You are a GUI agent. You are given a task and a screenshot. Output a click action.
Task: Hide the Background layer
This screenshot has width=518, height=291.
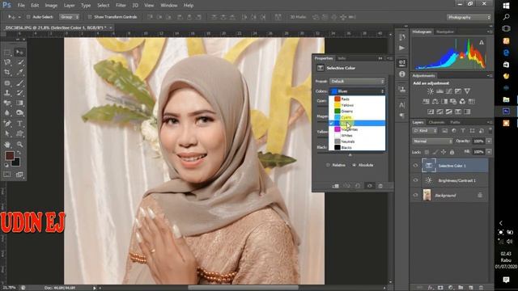pyautogui.click(x=415, y=196)
